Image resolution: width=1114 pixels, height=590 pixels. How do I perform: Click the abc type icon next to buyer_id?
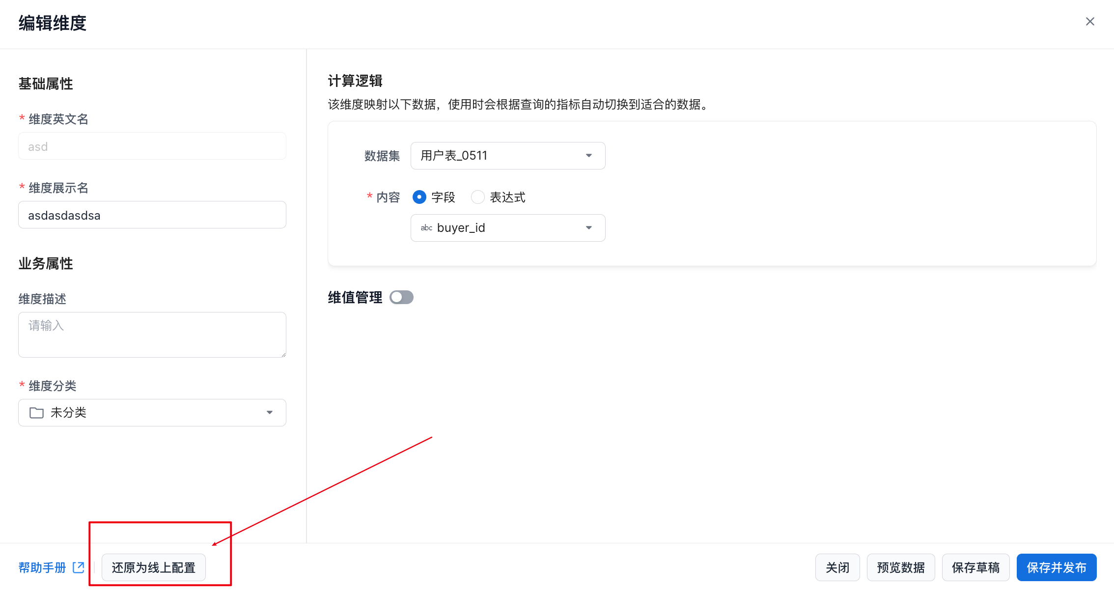(x=426, y=228)
